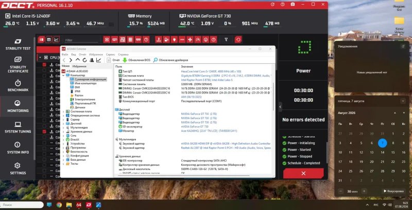
Task: Toggle the power plug filter in OCCT toolbar
Action: click(174, 40)
